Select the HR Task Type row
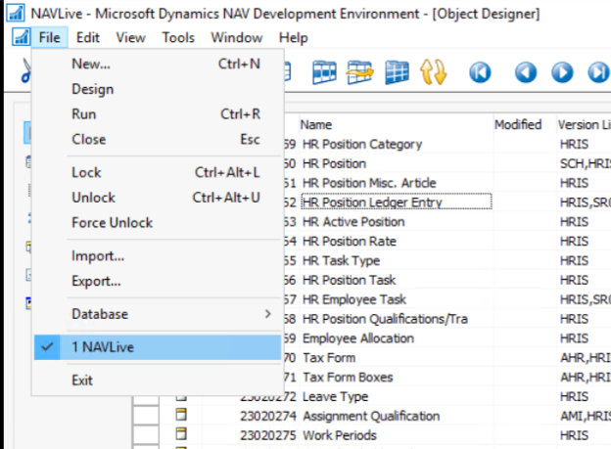 click(x=397, y=260)
